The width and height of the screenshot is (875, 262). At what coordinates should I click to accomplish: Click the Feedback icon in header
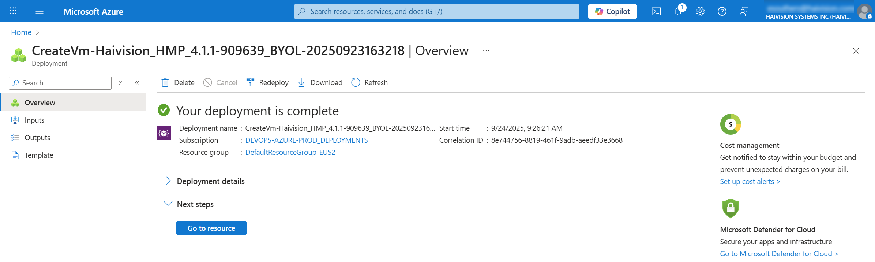744,11
